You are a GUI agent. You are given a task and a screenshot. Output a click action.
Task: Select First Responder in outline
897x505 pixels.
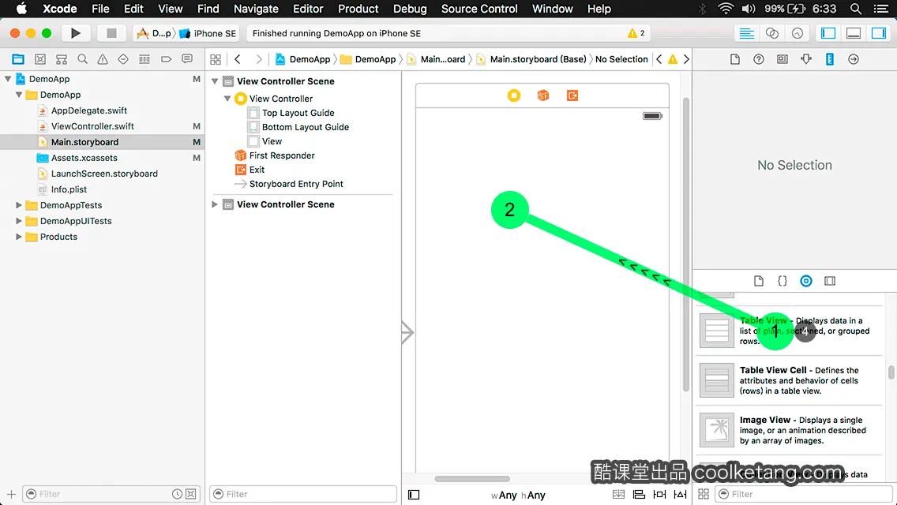(281, 155)
